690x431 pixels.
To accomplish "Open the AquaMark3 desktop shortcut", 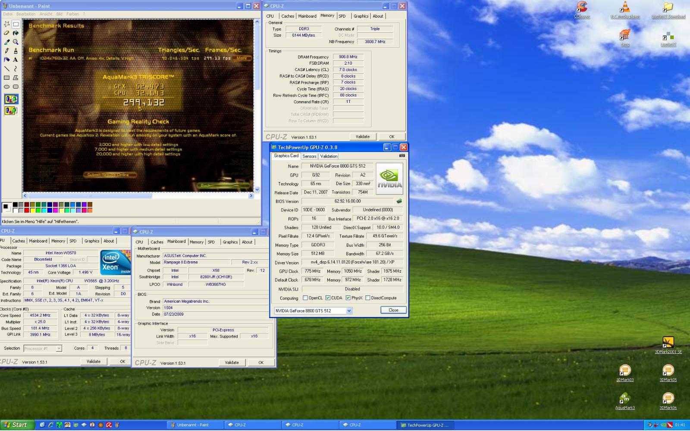I will point(625,401).
